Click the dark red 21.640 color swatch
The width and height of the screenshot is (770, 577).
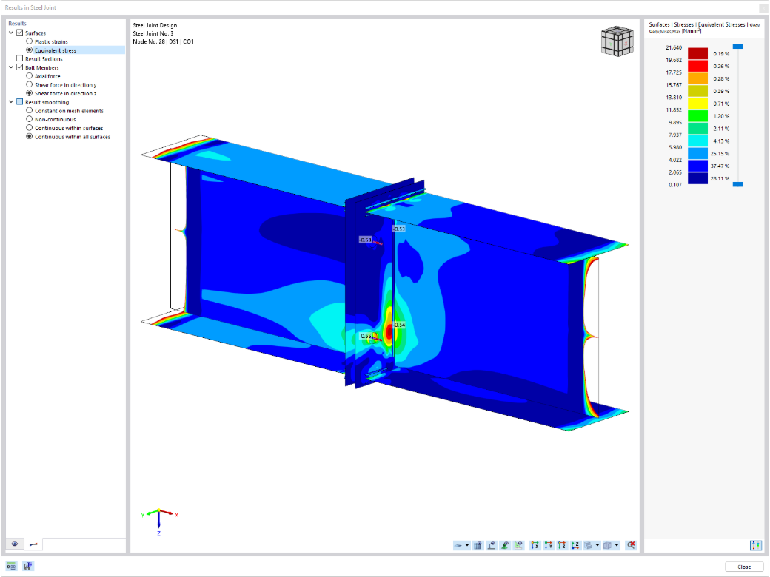697,53
